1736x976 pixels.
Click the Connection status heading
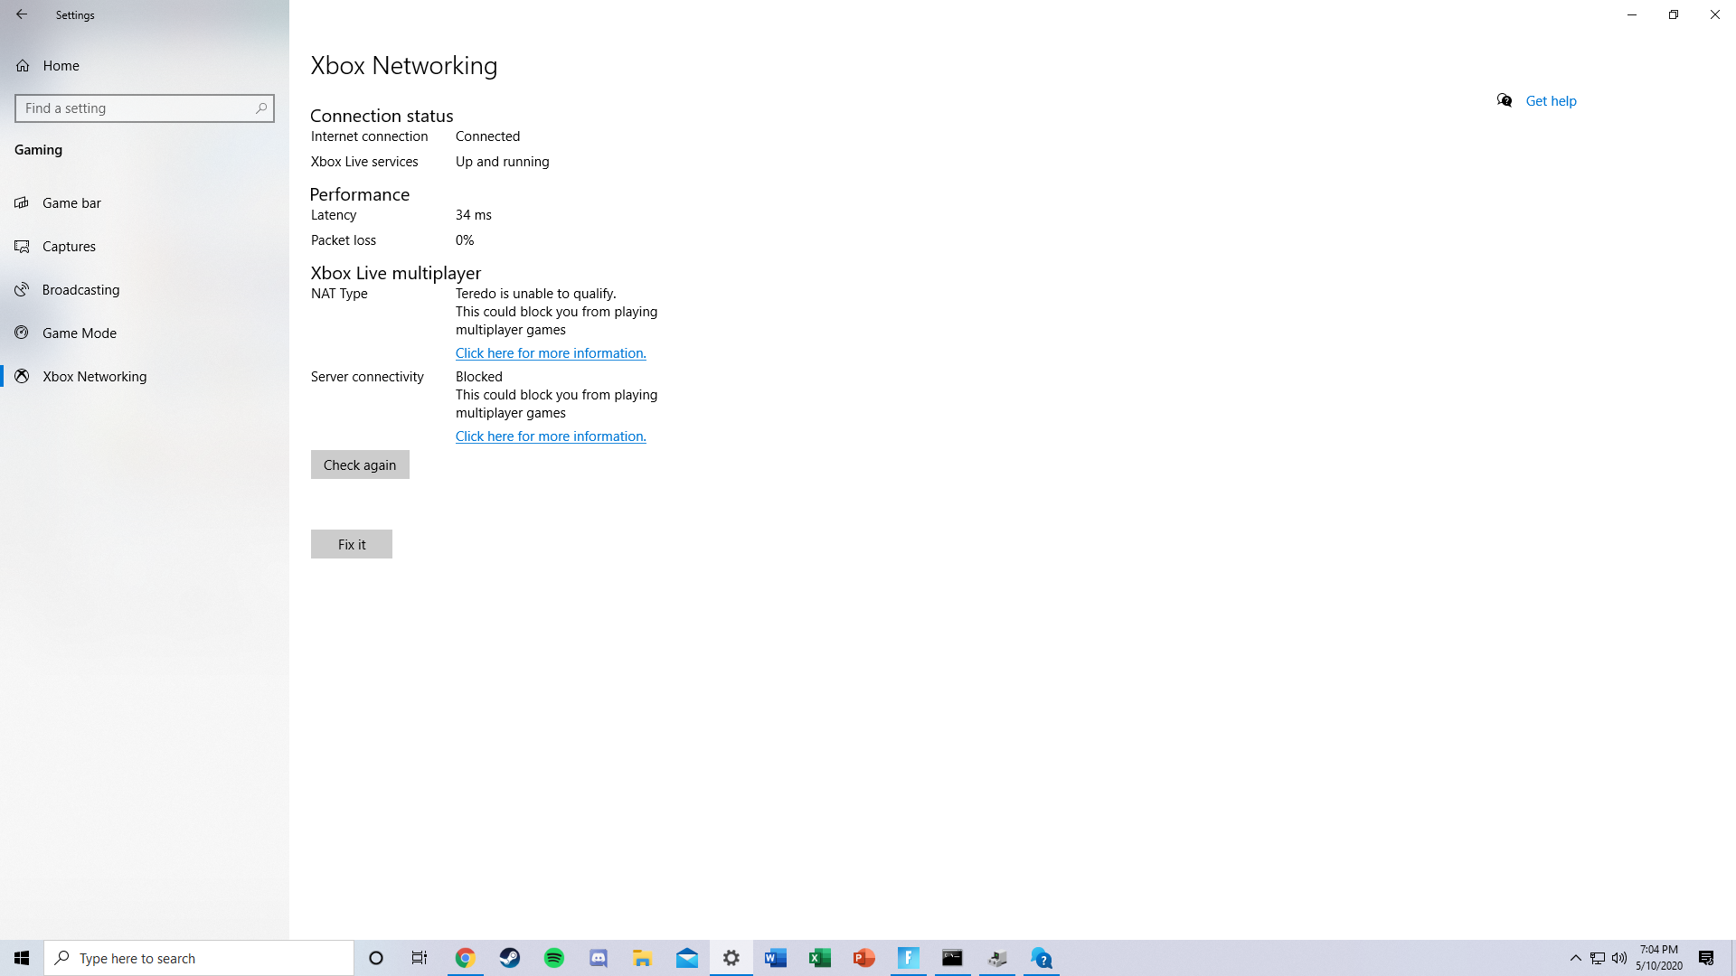(382, 116)
